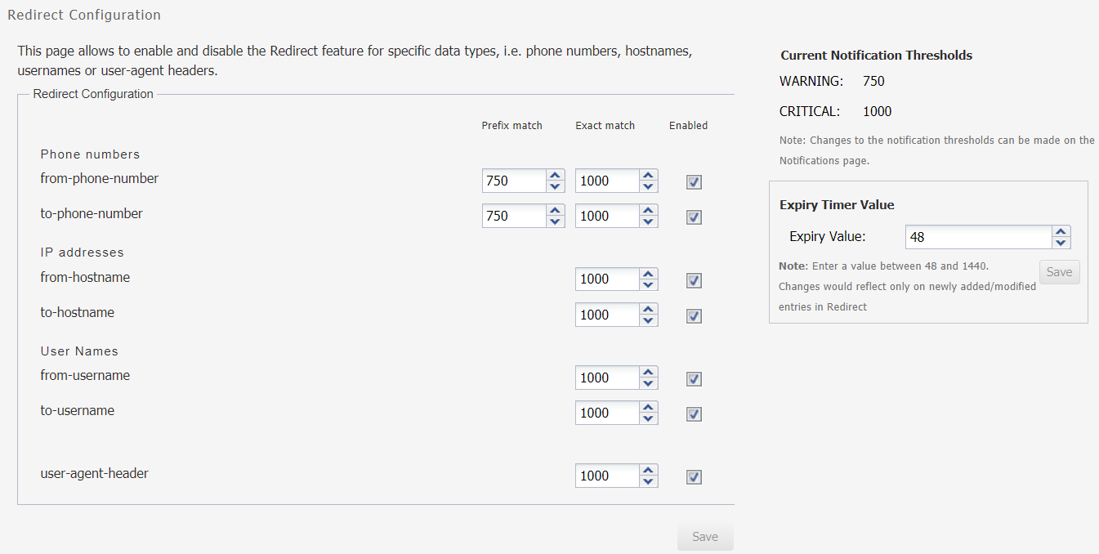Decrease the Expiry Value spinner
Image resolution: width=1099 pixels, height=554 pixels.
pos(1061,243)
